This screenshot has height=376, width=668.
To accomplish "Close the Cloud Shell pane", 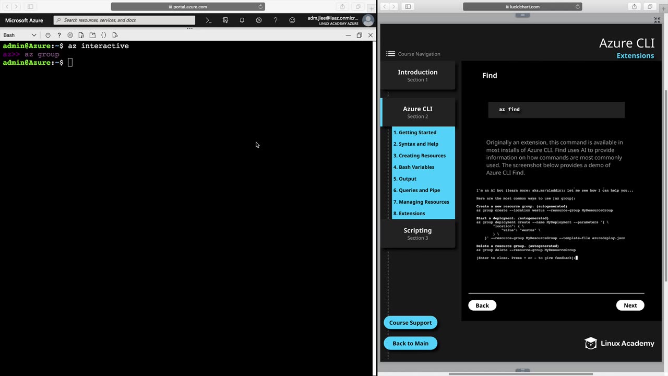I will 371,35.
